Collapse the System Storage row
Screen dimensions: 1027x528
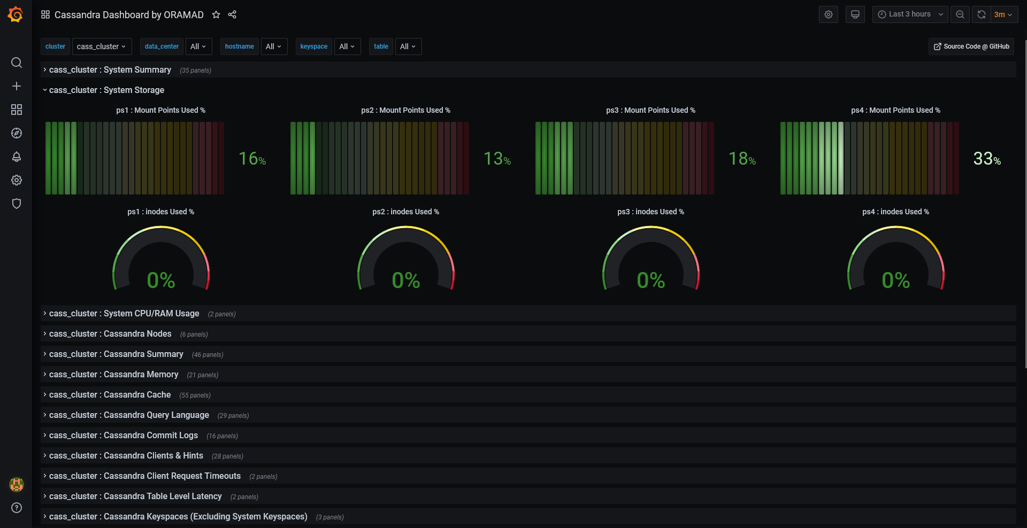pyautogui.click(x=106, y=90)
